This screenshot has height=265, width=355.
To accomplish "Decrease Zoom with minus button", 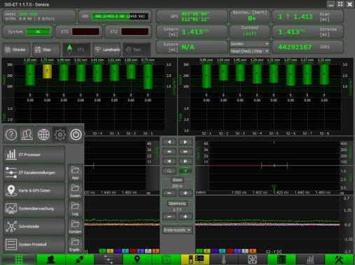I will [x=169, y=193].
